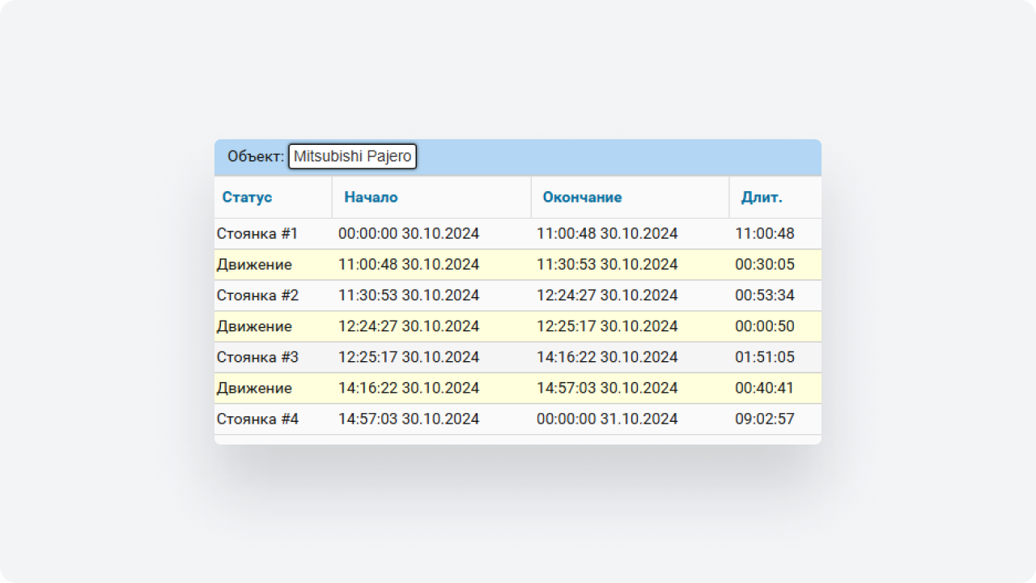Select the Стоянка #3 row
The image size is (1036, 583).
coord(257,357)
